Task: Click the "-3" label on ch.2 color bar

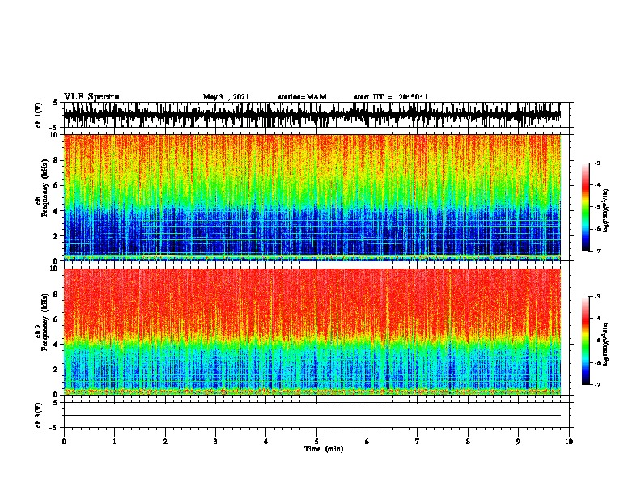Action: pos(596,297)
